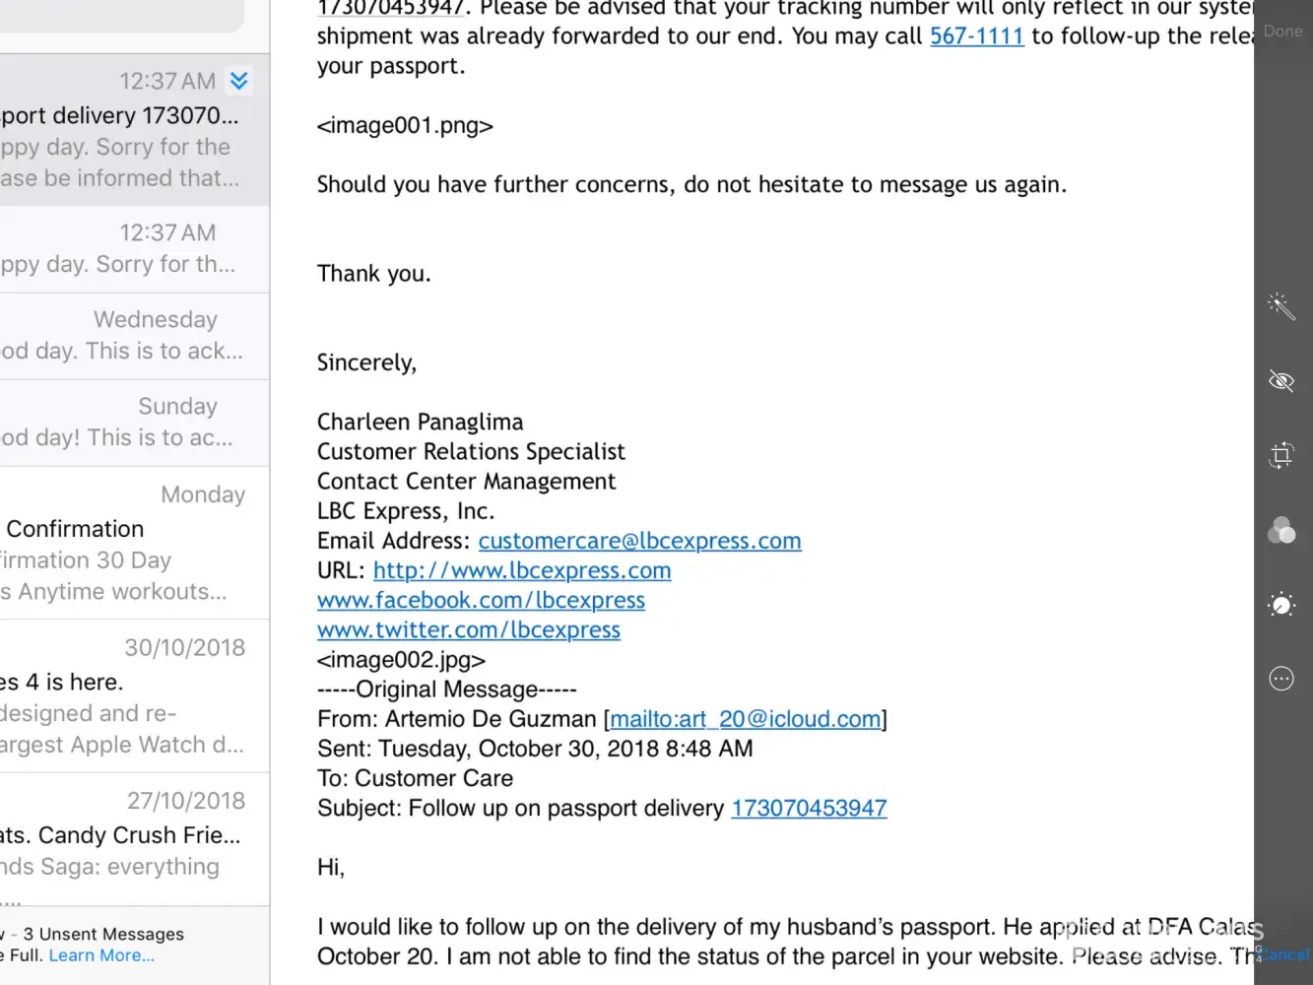The width and height of the screenshot is (1313, 985).
Task: Select the red-eye correction tool
Action: click(1280, 381)
